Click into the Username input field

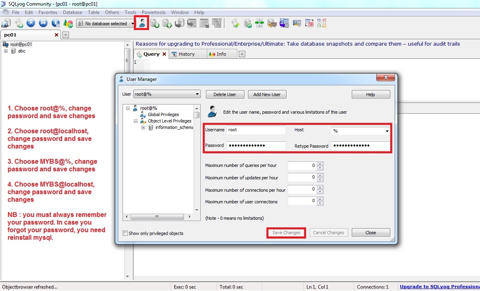256,130
